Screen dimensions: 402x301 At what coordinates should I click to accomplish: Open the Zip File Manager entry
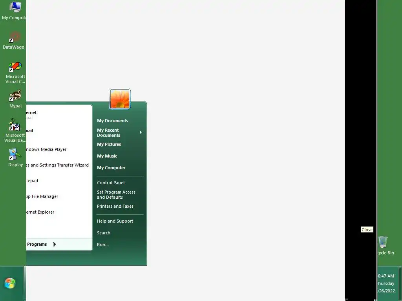click(59, 197)
